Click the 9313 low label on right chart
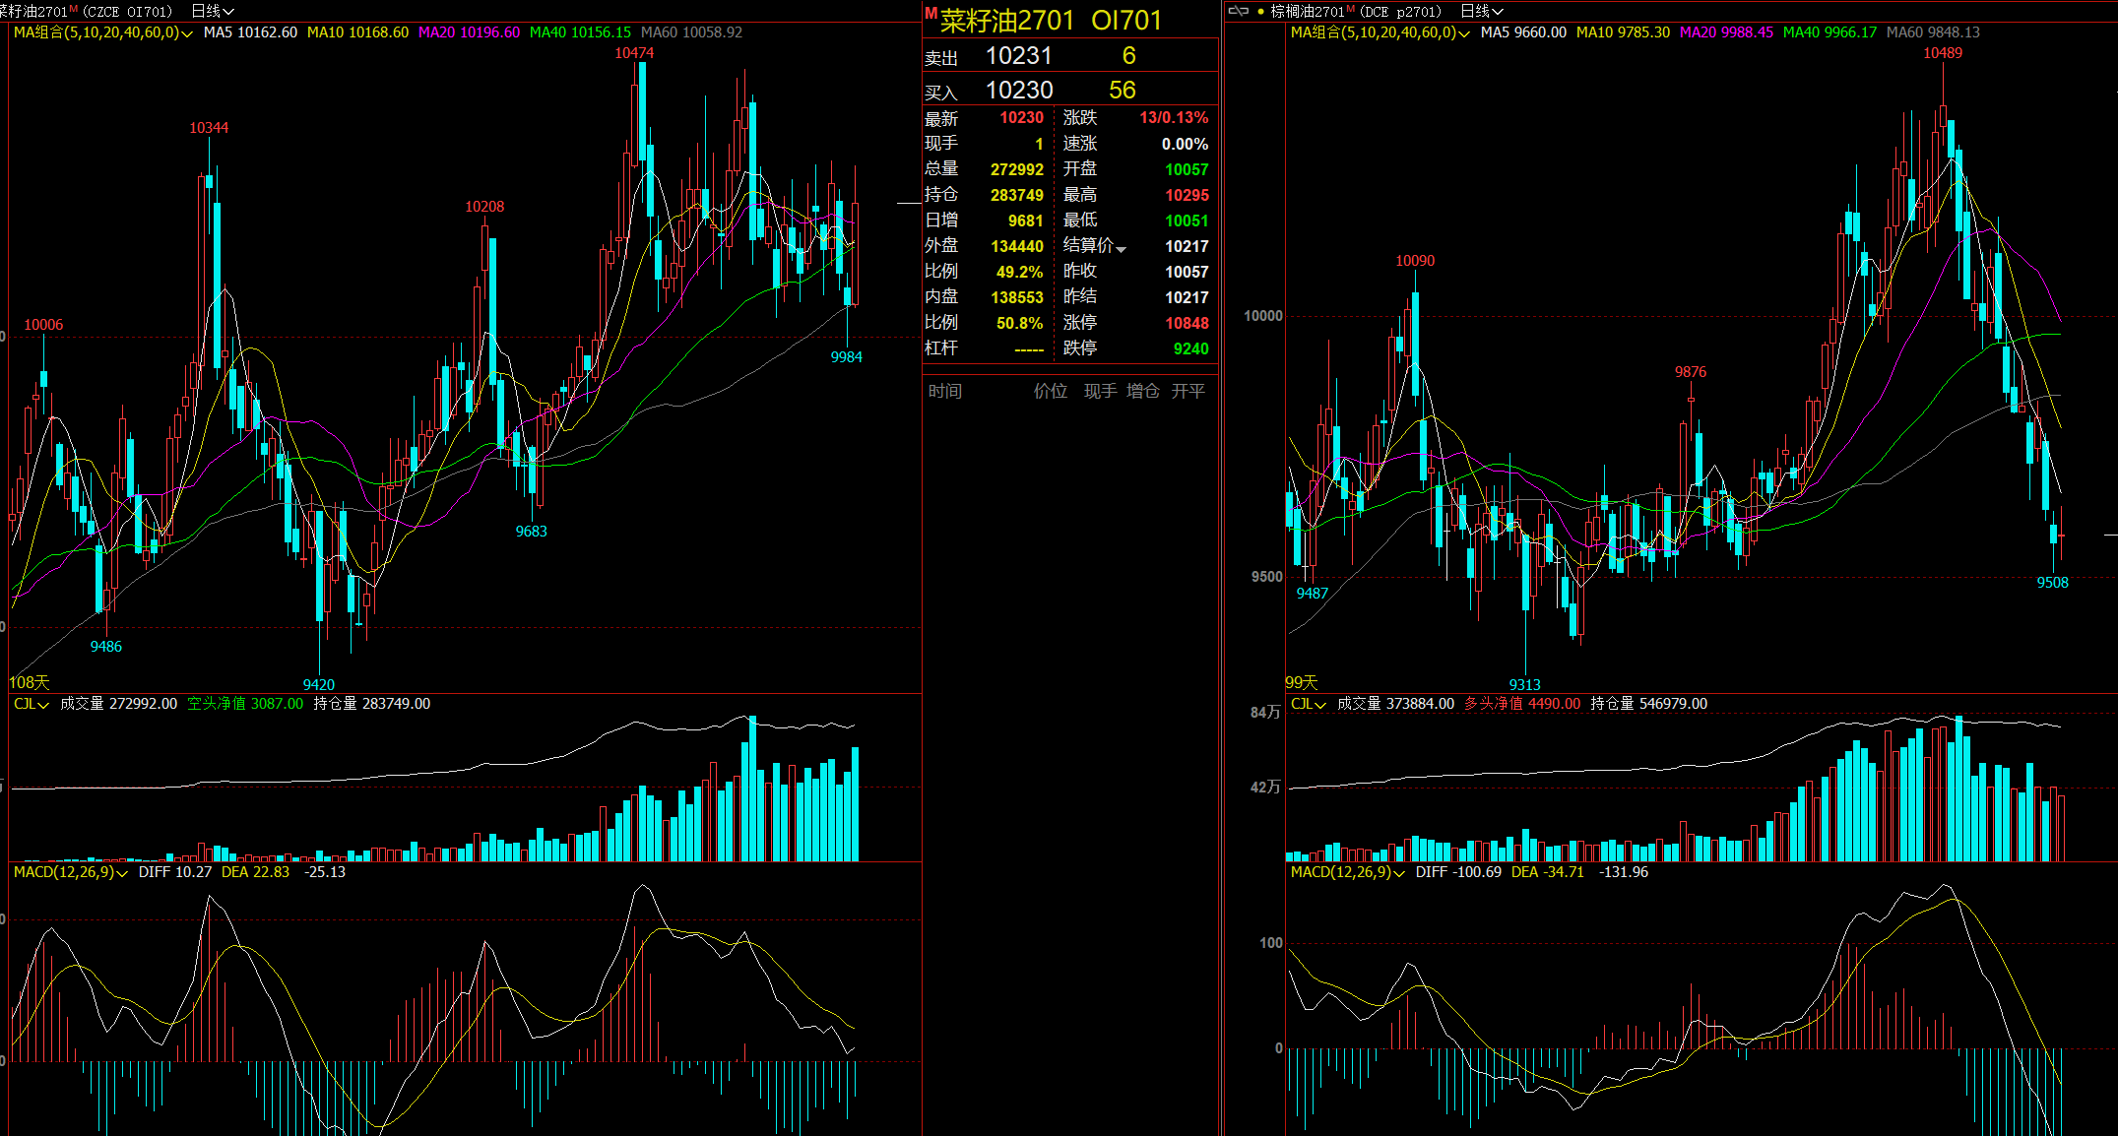The image size is (2118, 1136). (1524, 685)
